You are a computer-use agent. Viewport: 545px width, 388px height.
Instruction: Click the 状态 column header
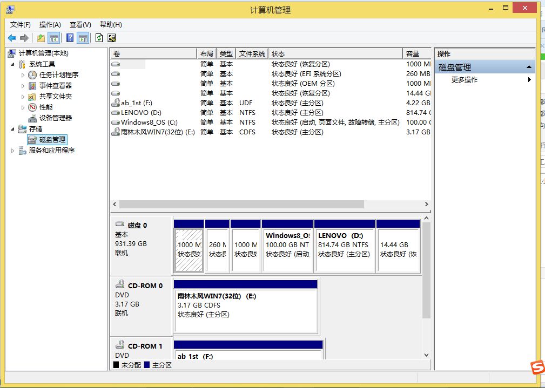pyautogui.click(x=335, y=54)
